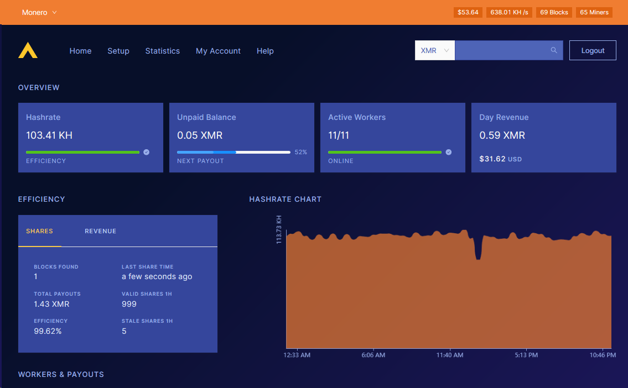Navigate to the Setup page
The width and height of the screenshot is (628, 388).
pos(118,51)
